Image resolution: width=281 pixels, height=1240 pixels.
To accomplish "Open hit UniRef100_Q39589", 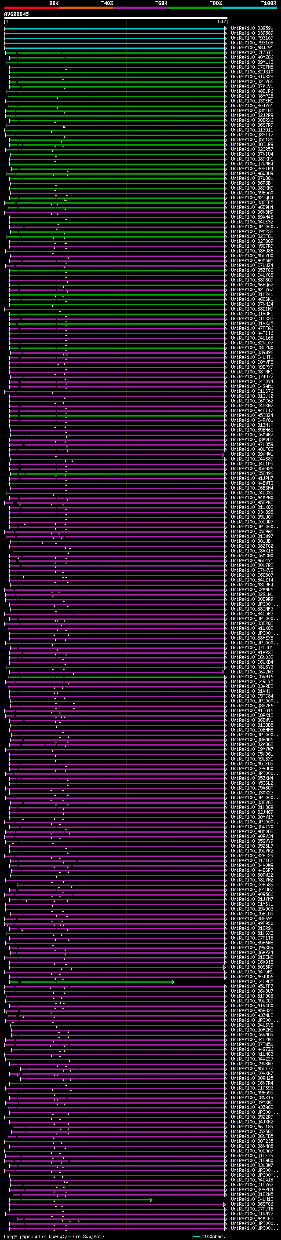I will point(252,33).
